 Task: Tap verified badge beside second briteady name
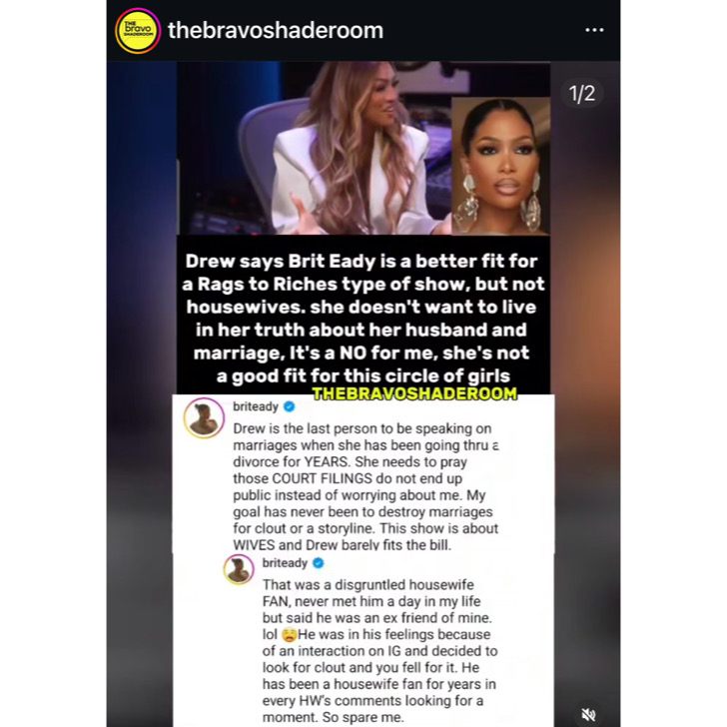pyautogui.click(x=319, y=563)
